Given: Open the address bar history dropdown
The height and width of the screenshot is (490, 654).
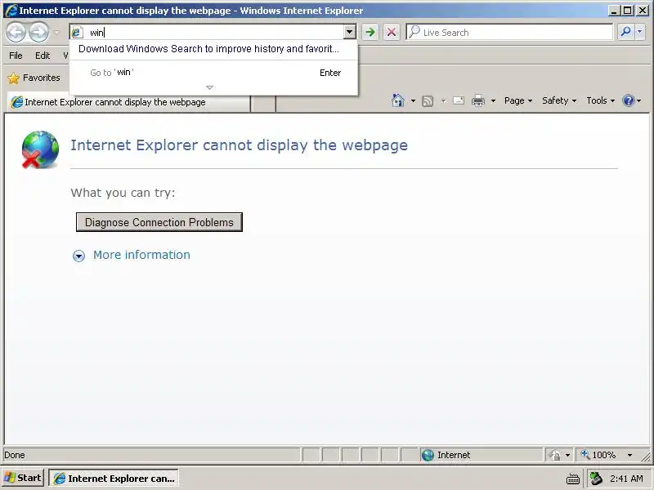Looking at the screenshot, I should tap(350, 32).
